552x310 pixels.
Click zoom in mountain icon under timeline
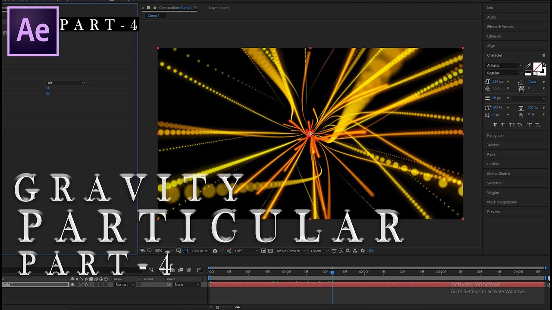(238, 307)
